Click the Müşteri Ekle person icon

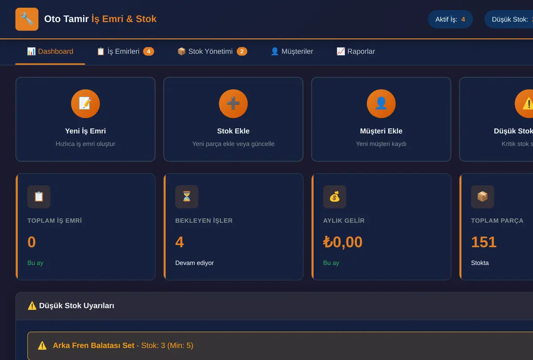(x=381, y=103)
